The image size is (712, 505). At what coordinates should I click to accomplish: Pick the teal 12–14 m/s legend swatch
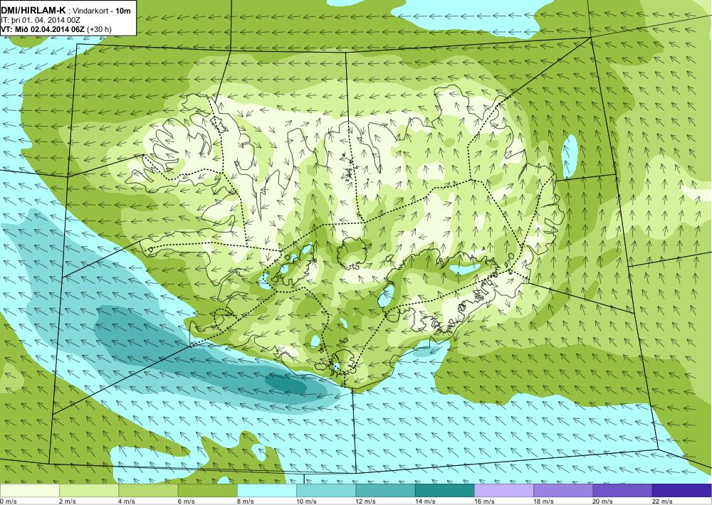pos(385,491)
